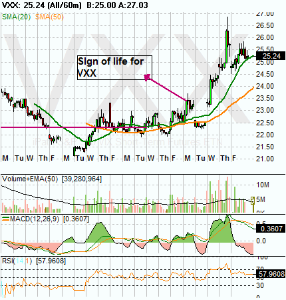Image resolution: width=286 pixels, height=300 pixels.
Task: Click the (All/60m) timeframe label
Action: coord(65,5)
